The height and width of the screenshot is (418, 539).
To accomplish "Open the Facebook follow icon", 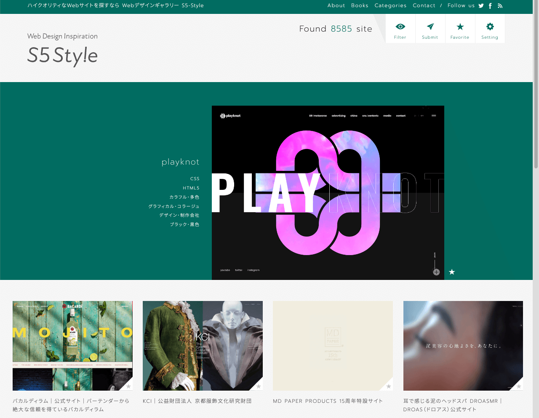I will [490, 6].
